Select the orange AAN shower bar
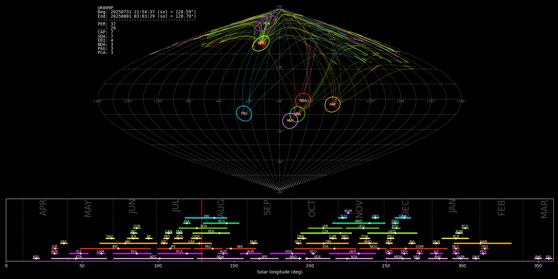The image size is (558, 279). pos(483,243)
